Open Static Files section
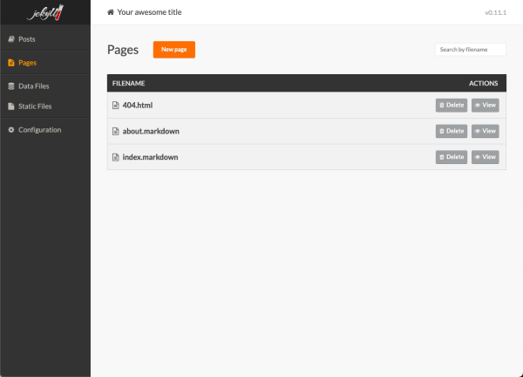 (x=45, y=106)
